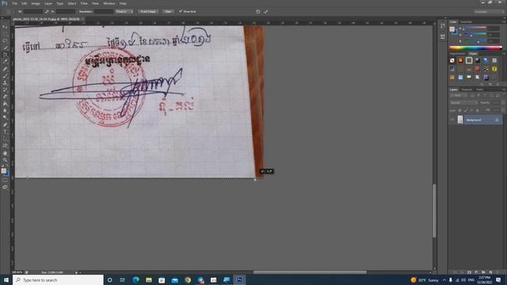The image size is (507, 285).
Task: Switch to the Swatches tab
Action: coord(466,22)
